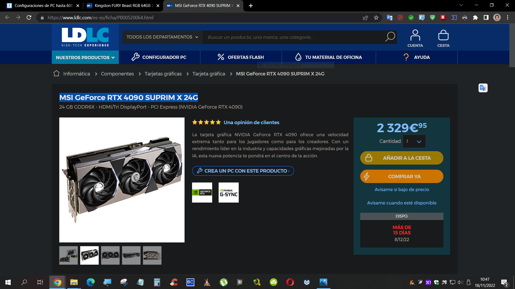
Task: Open the Chrome extensions puzzle icon
Action: click(x=475, y=18)
